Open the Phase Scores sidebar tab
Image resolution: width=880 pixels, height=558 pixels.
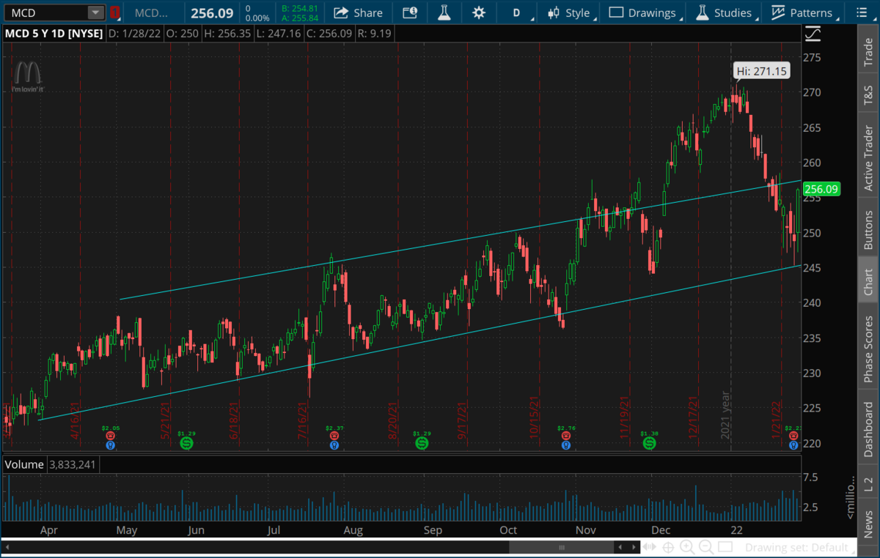point(868,349)
